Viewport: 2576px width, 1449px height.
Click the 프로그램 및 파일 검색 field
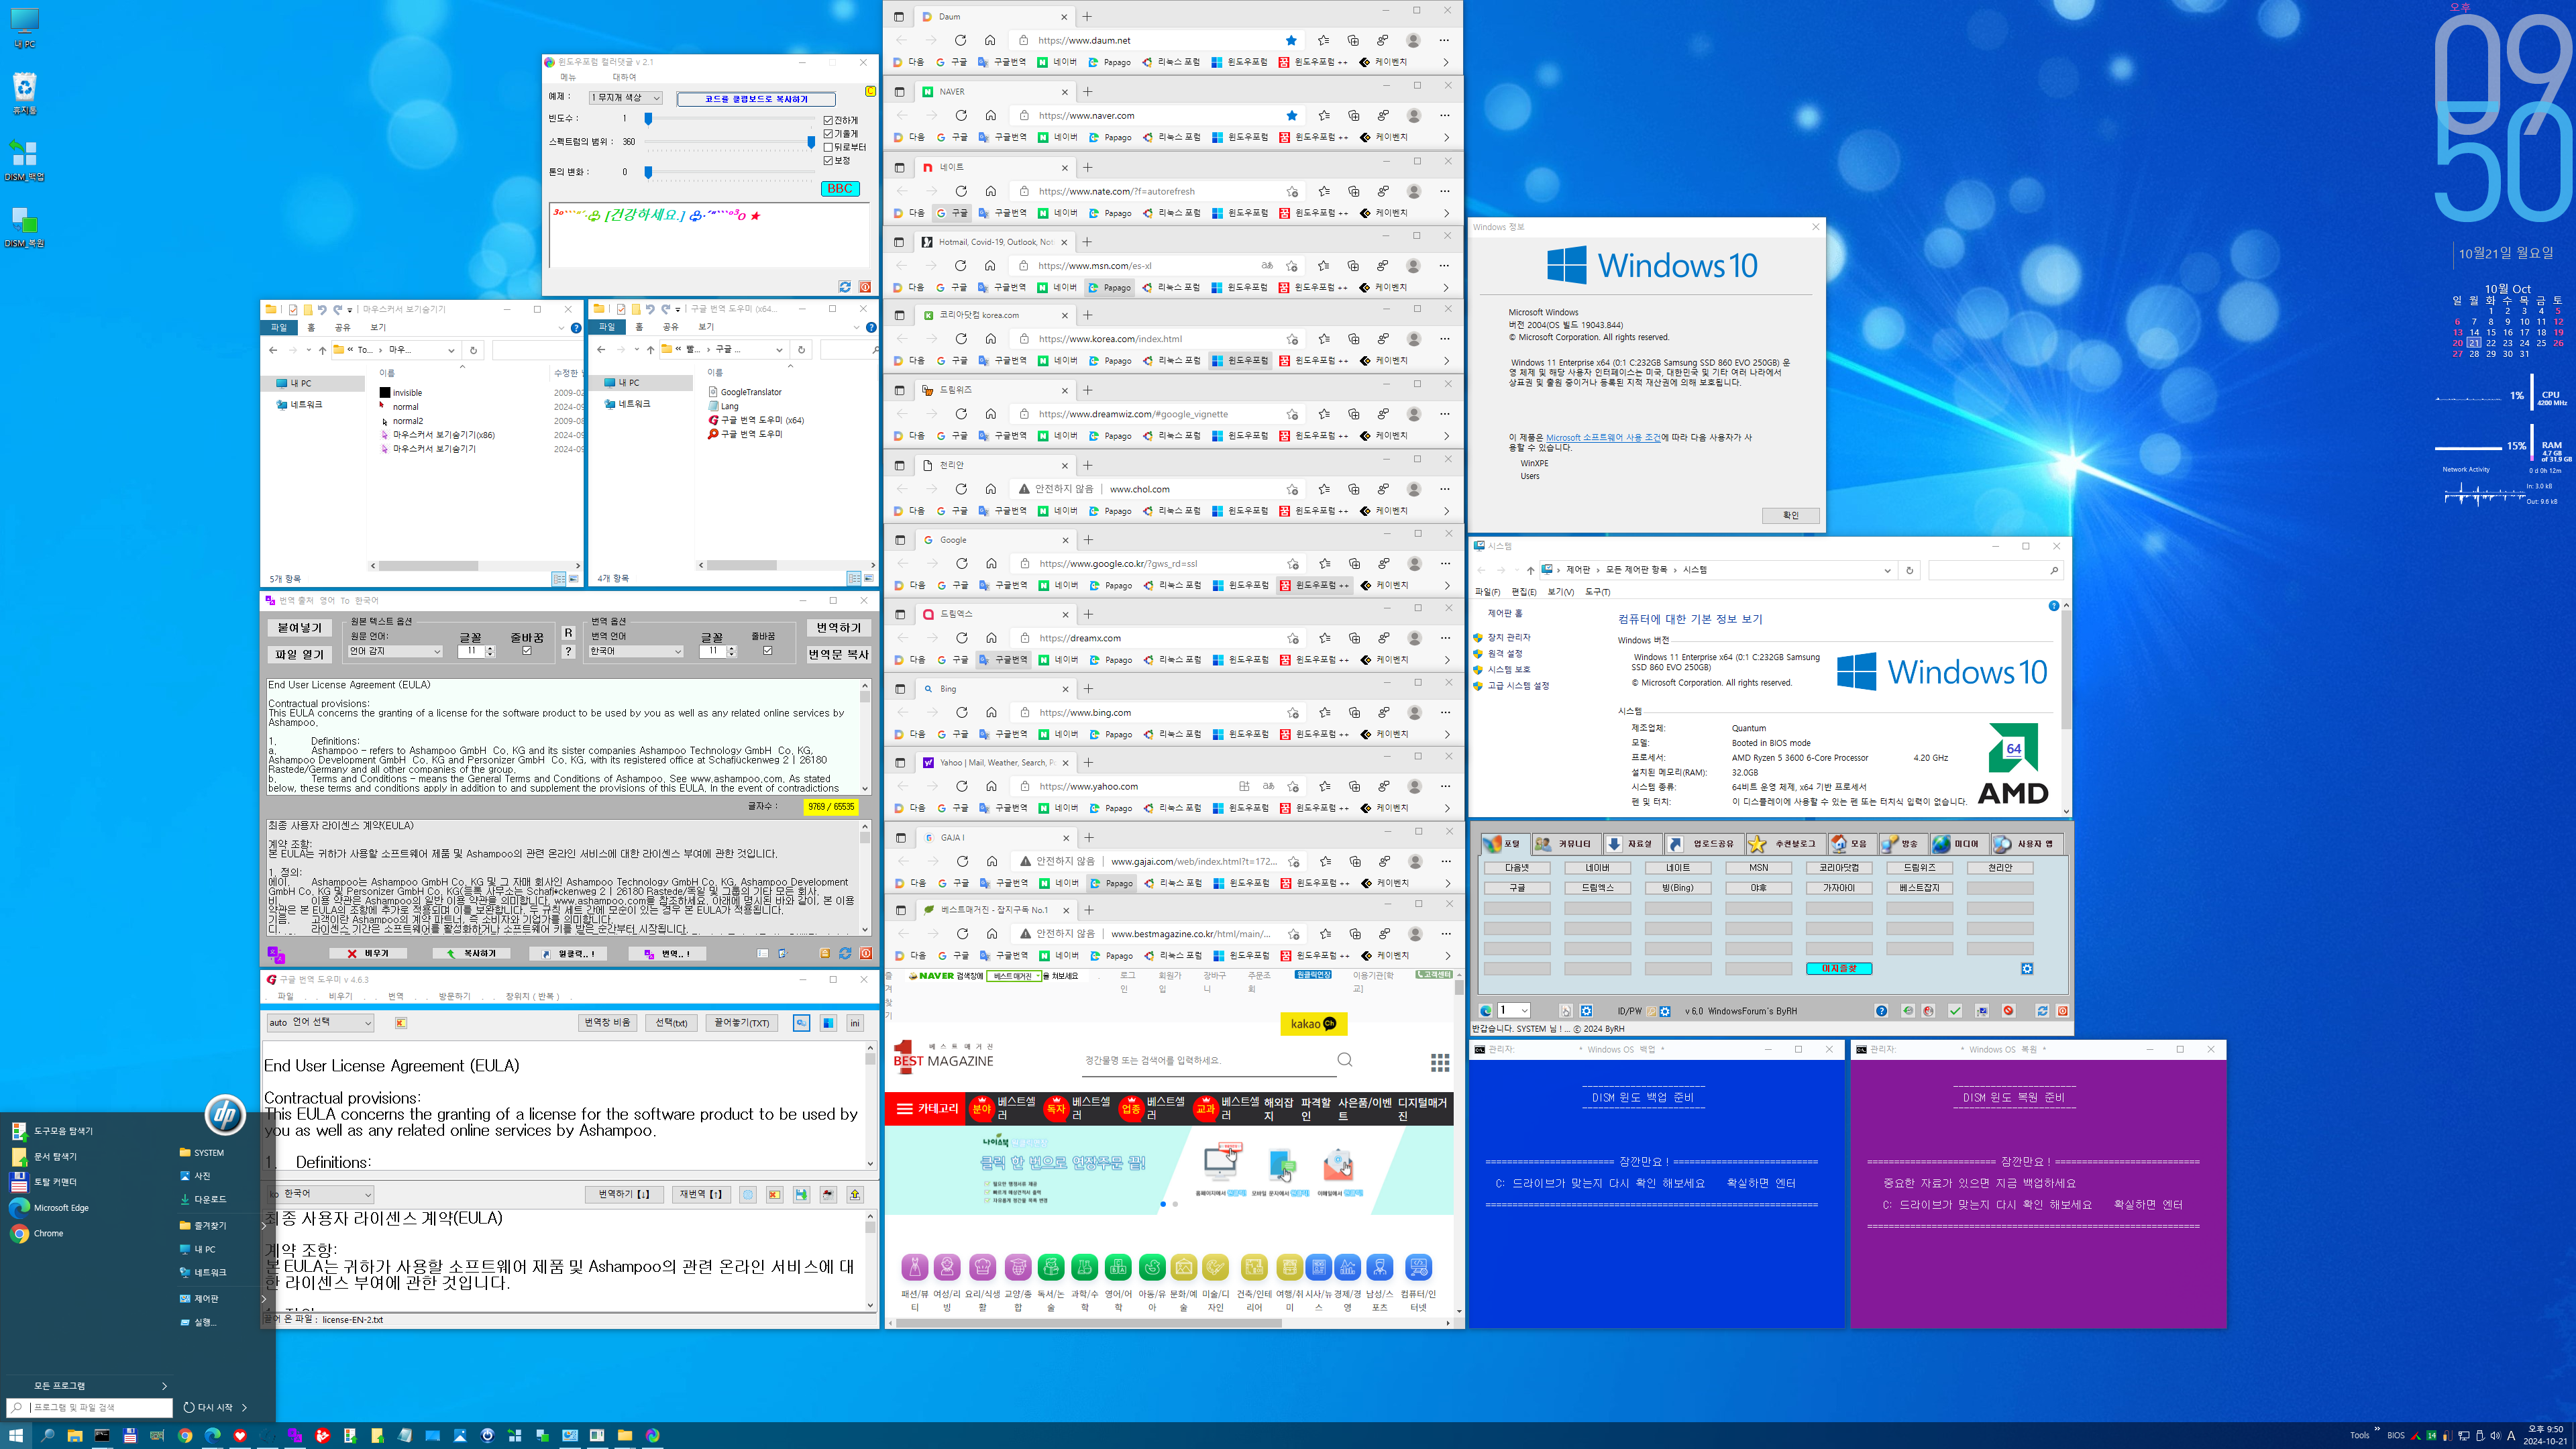click(90, 1408)
